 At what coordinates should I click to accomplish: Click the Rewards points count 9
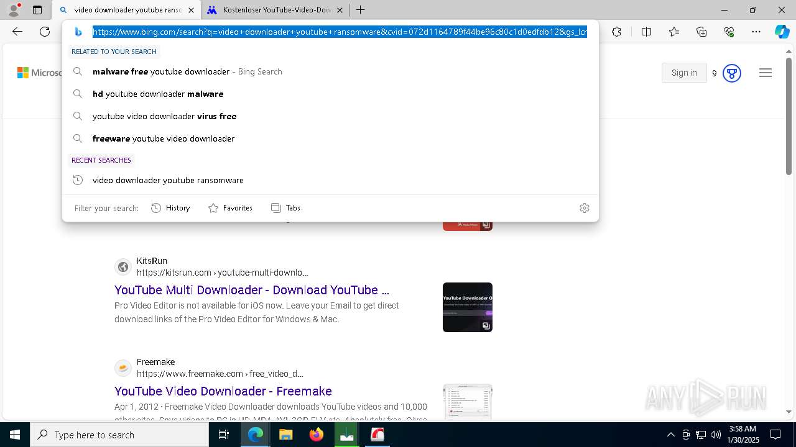[715, 73]
